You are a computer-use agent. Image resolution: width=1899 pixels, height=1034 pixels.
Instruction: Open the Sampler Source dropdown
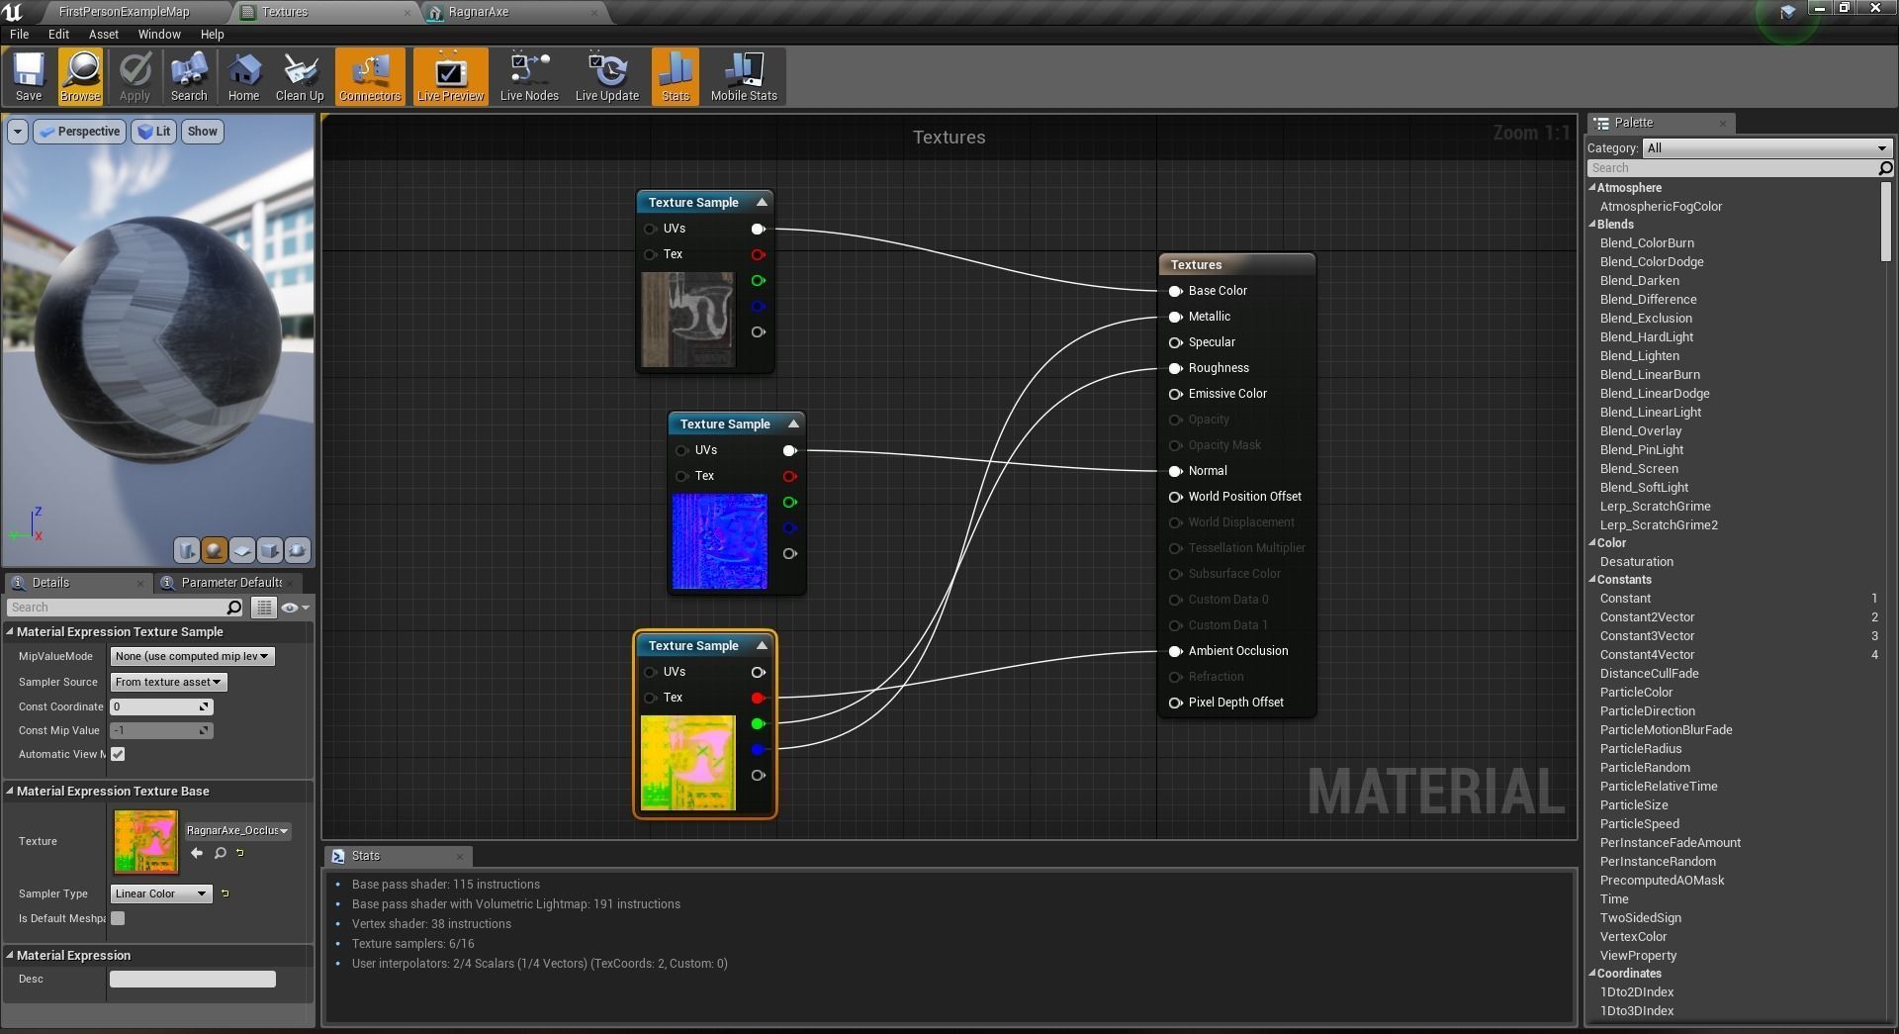click(168, 682)
